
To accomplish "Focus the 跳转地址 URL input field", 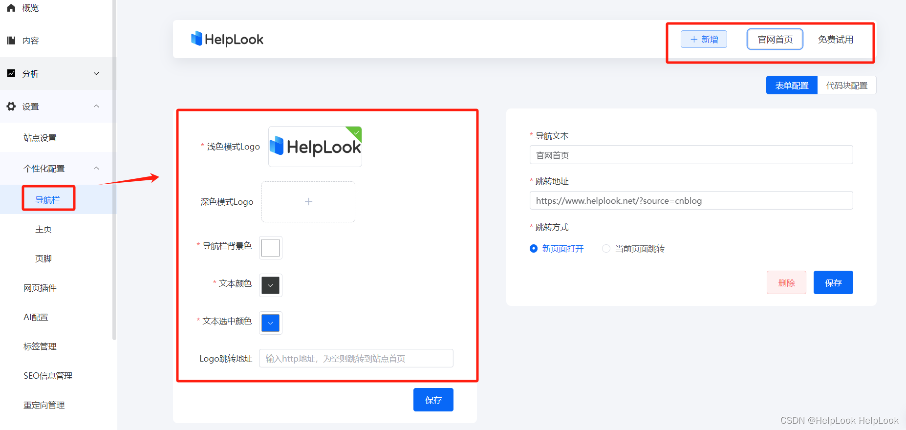I will click(x=691, y=200).
